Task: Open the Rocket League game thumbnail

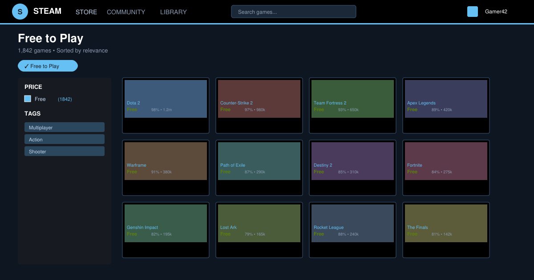Action: [x=352, y=223]
